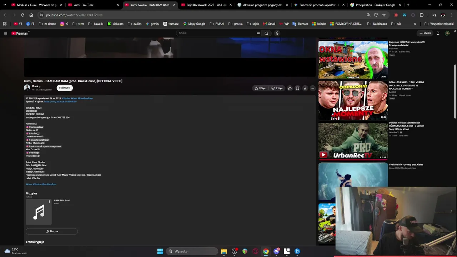Open the 'za darmo' bookmarks folder
Viewport: 457px width, 257px height.
(x=47, y=24)
